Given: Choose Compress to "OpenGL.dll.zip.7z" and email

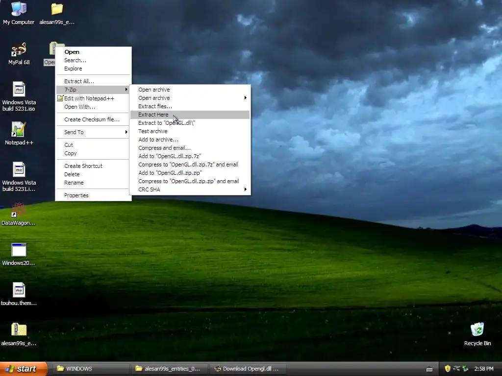Looking at the screenshot, I should click(x=190, y=164).
